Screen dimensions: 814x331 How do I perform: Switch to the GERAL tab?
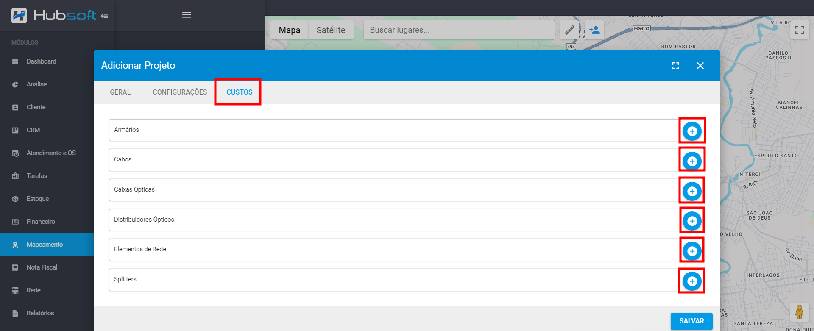(120, 92)
